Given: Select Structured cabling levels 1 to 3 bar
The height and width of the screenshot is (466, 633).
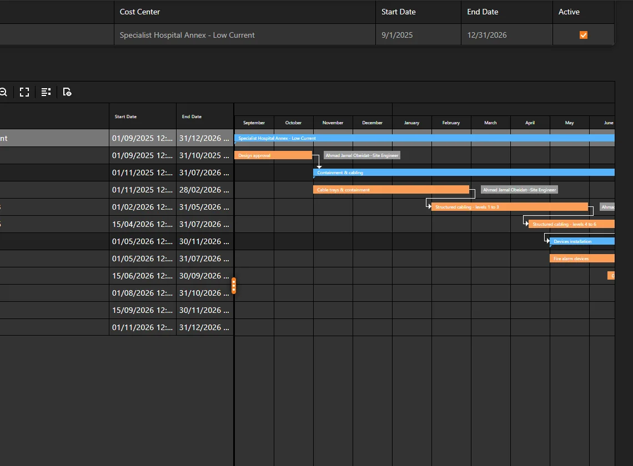Looking at the screenshot, I should coord(510,207).
